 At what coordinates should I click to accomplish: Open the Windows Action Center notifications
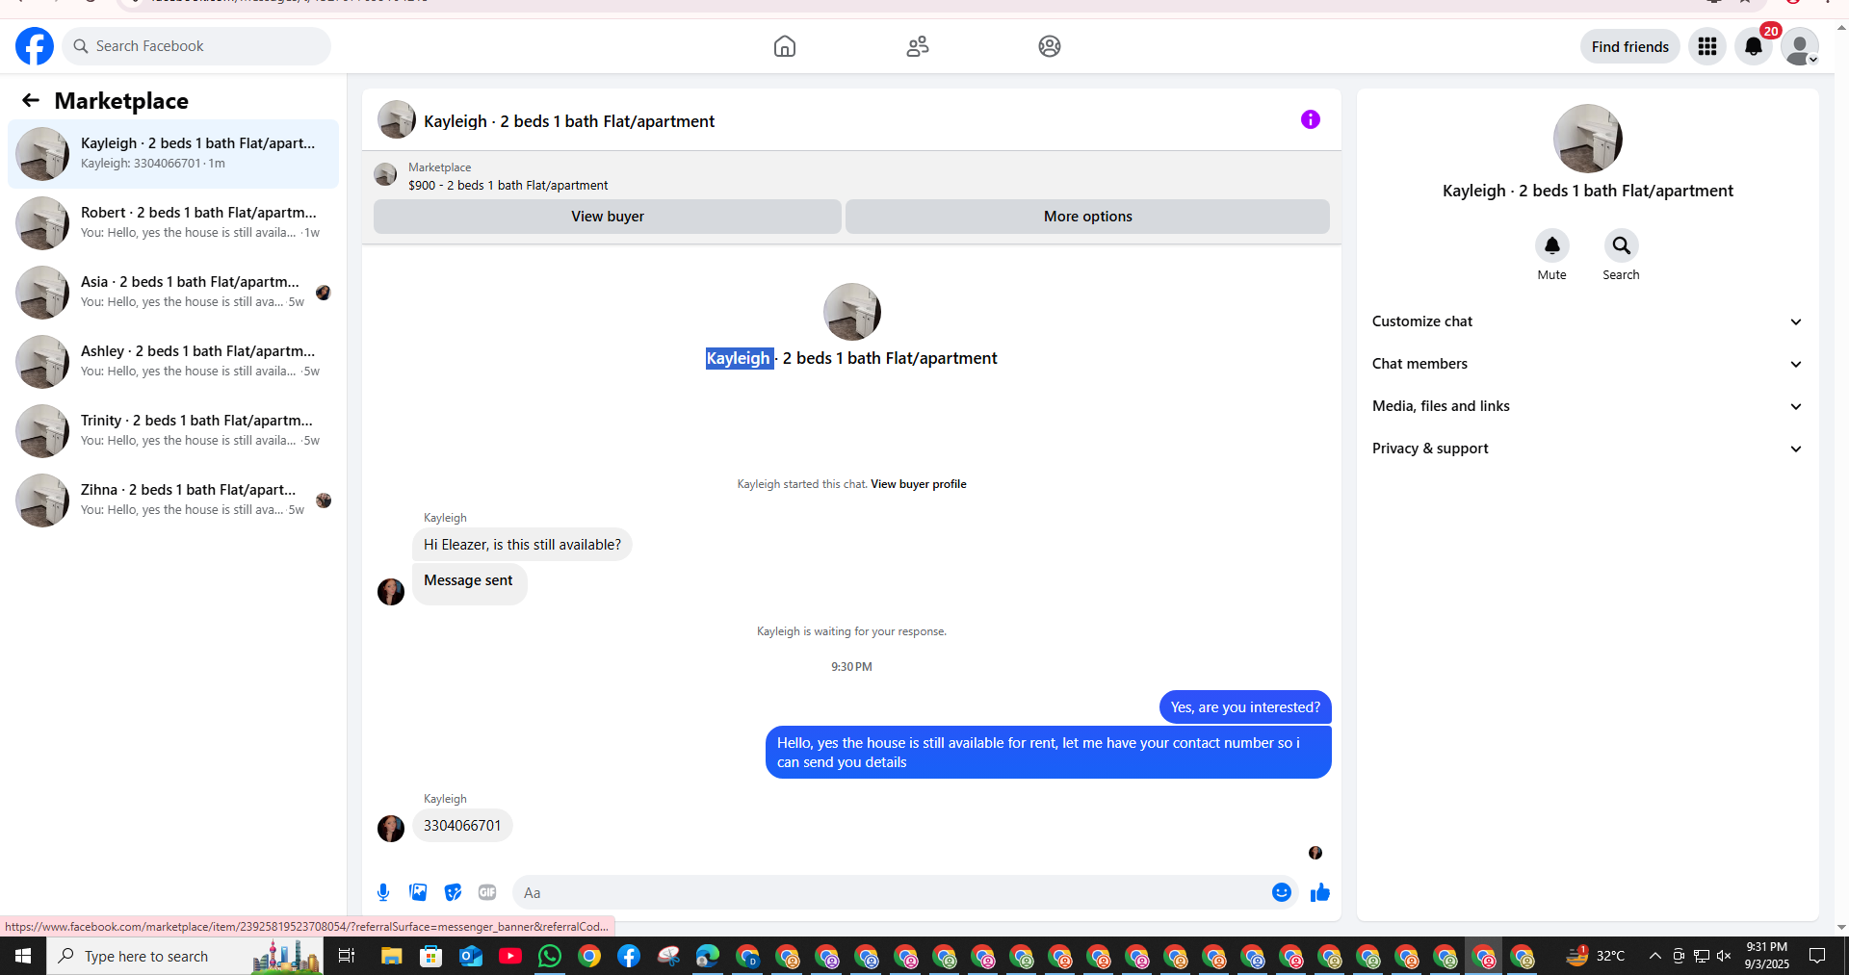click(x=1817, y=956)
